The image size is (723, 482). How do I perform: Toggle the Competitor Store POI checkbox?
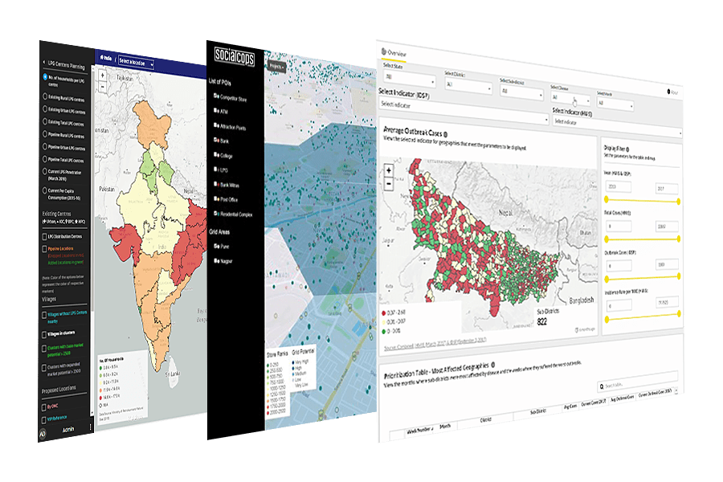pos(216,96)
